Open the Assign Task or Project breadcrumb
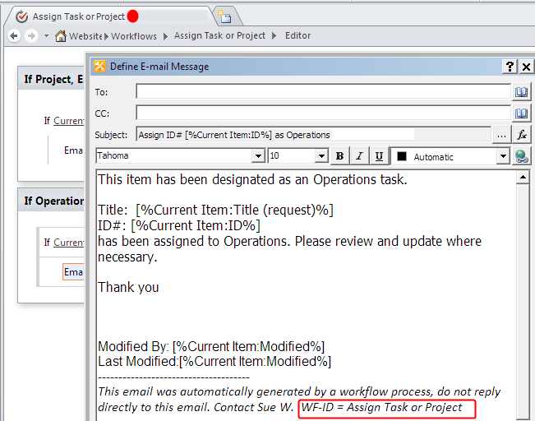 pos(219,35)
